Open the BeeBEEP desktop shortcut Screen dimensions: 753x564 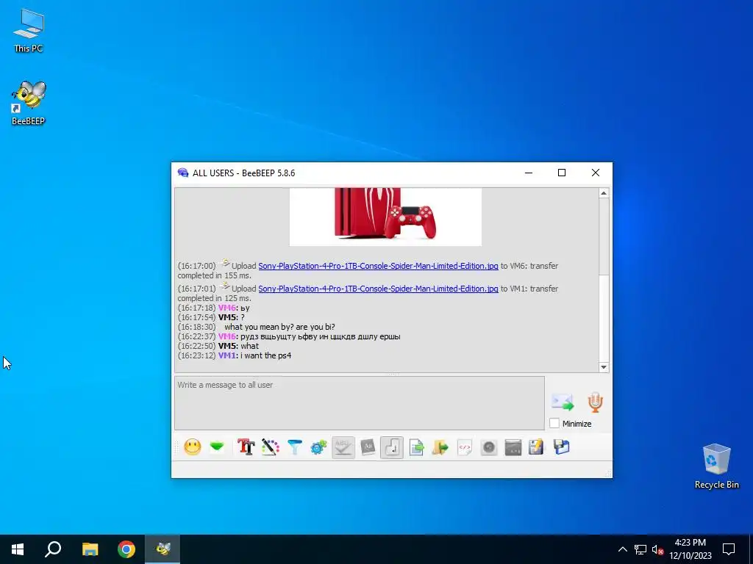point(29,103)
